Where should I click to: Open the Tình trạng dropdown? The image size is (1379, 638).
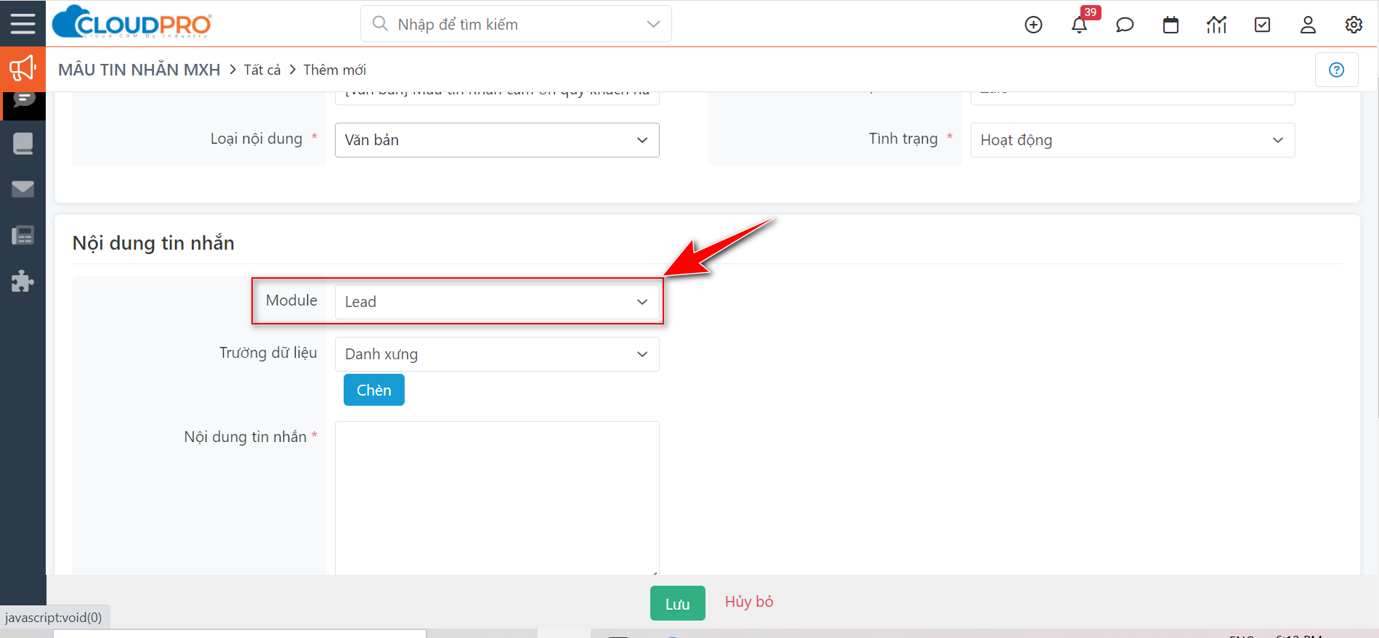pyautogui.click(x=1133, y=140)
